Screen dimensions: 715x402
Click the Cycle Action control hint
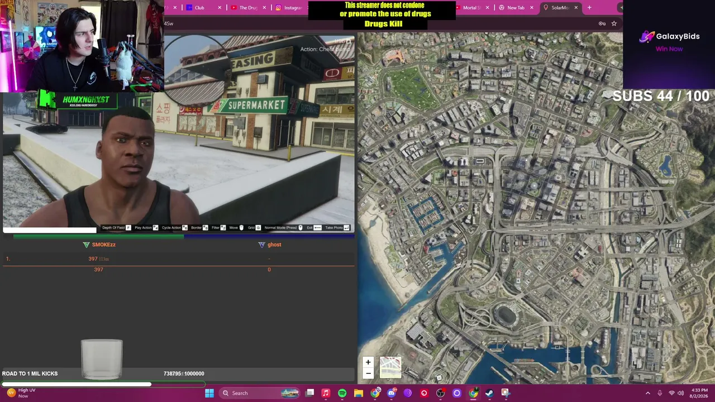click(x=174, y=228)
